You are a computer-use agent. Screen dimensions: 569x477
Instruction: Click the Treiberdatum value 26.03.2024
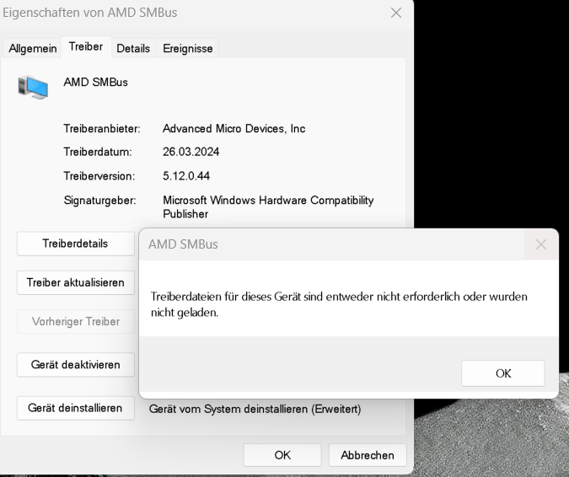click(x=191, y=152)
